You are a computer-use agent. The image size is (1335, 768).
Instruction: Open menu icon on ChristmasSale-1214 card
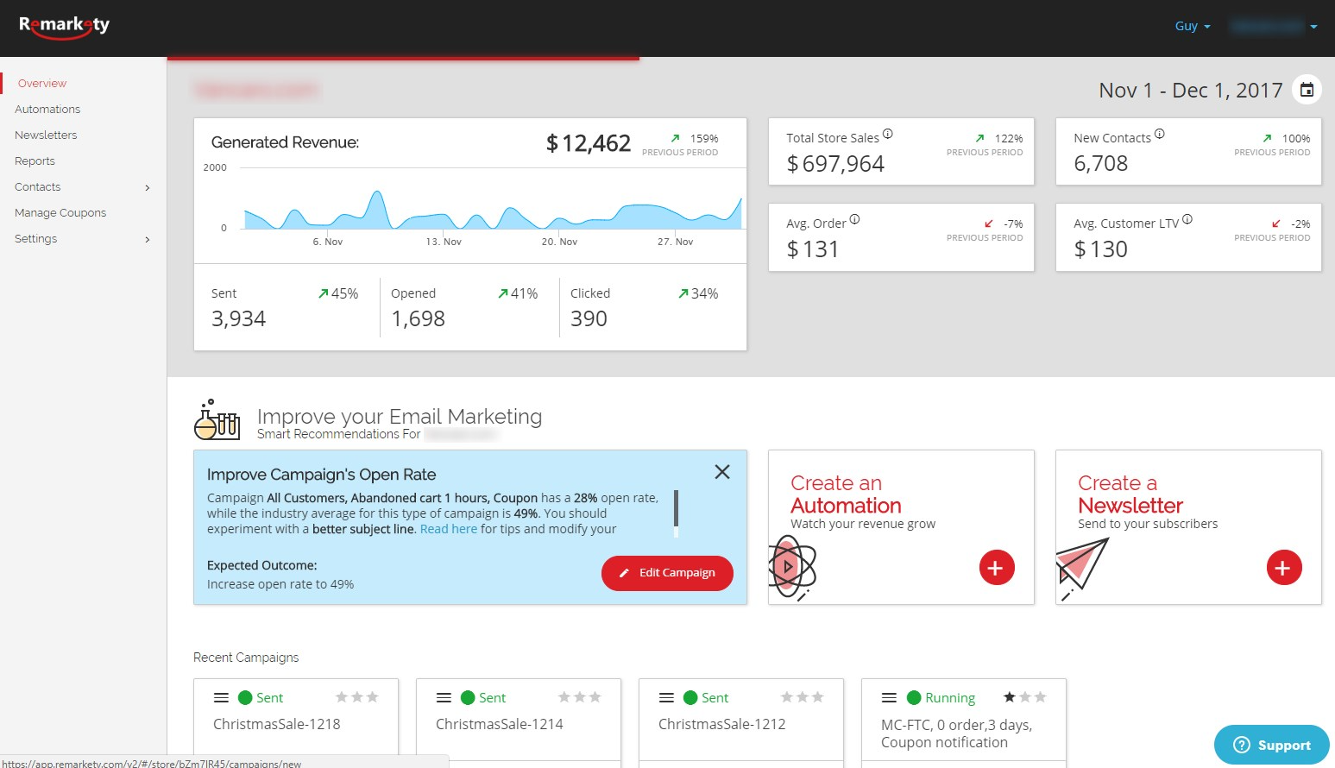click(x=444, y=697)
